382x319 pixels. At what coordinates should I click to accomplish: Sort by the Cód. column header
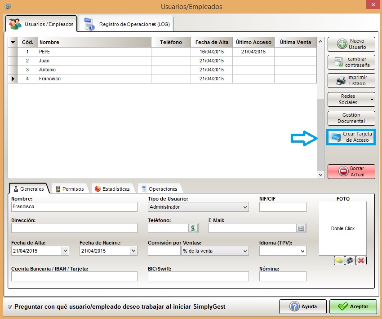click(x=27, y=42)
